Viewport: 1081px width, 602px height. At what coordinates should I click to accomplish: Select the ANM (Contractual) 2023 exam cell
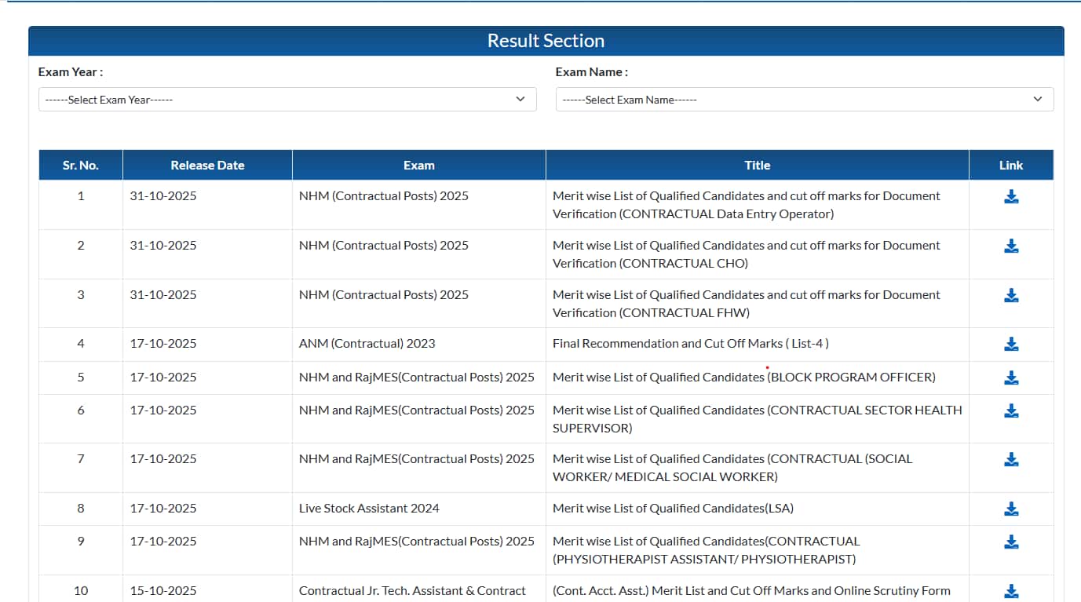pyautogui.click(x=367, y=344)
